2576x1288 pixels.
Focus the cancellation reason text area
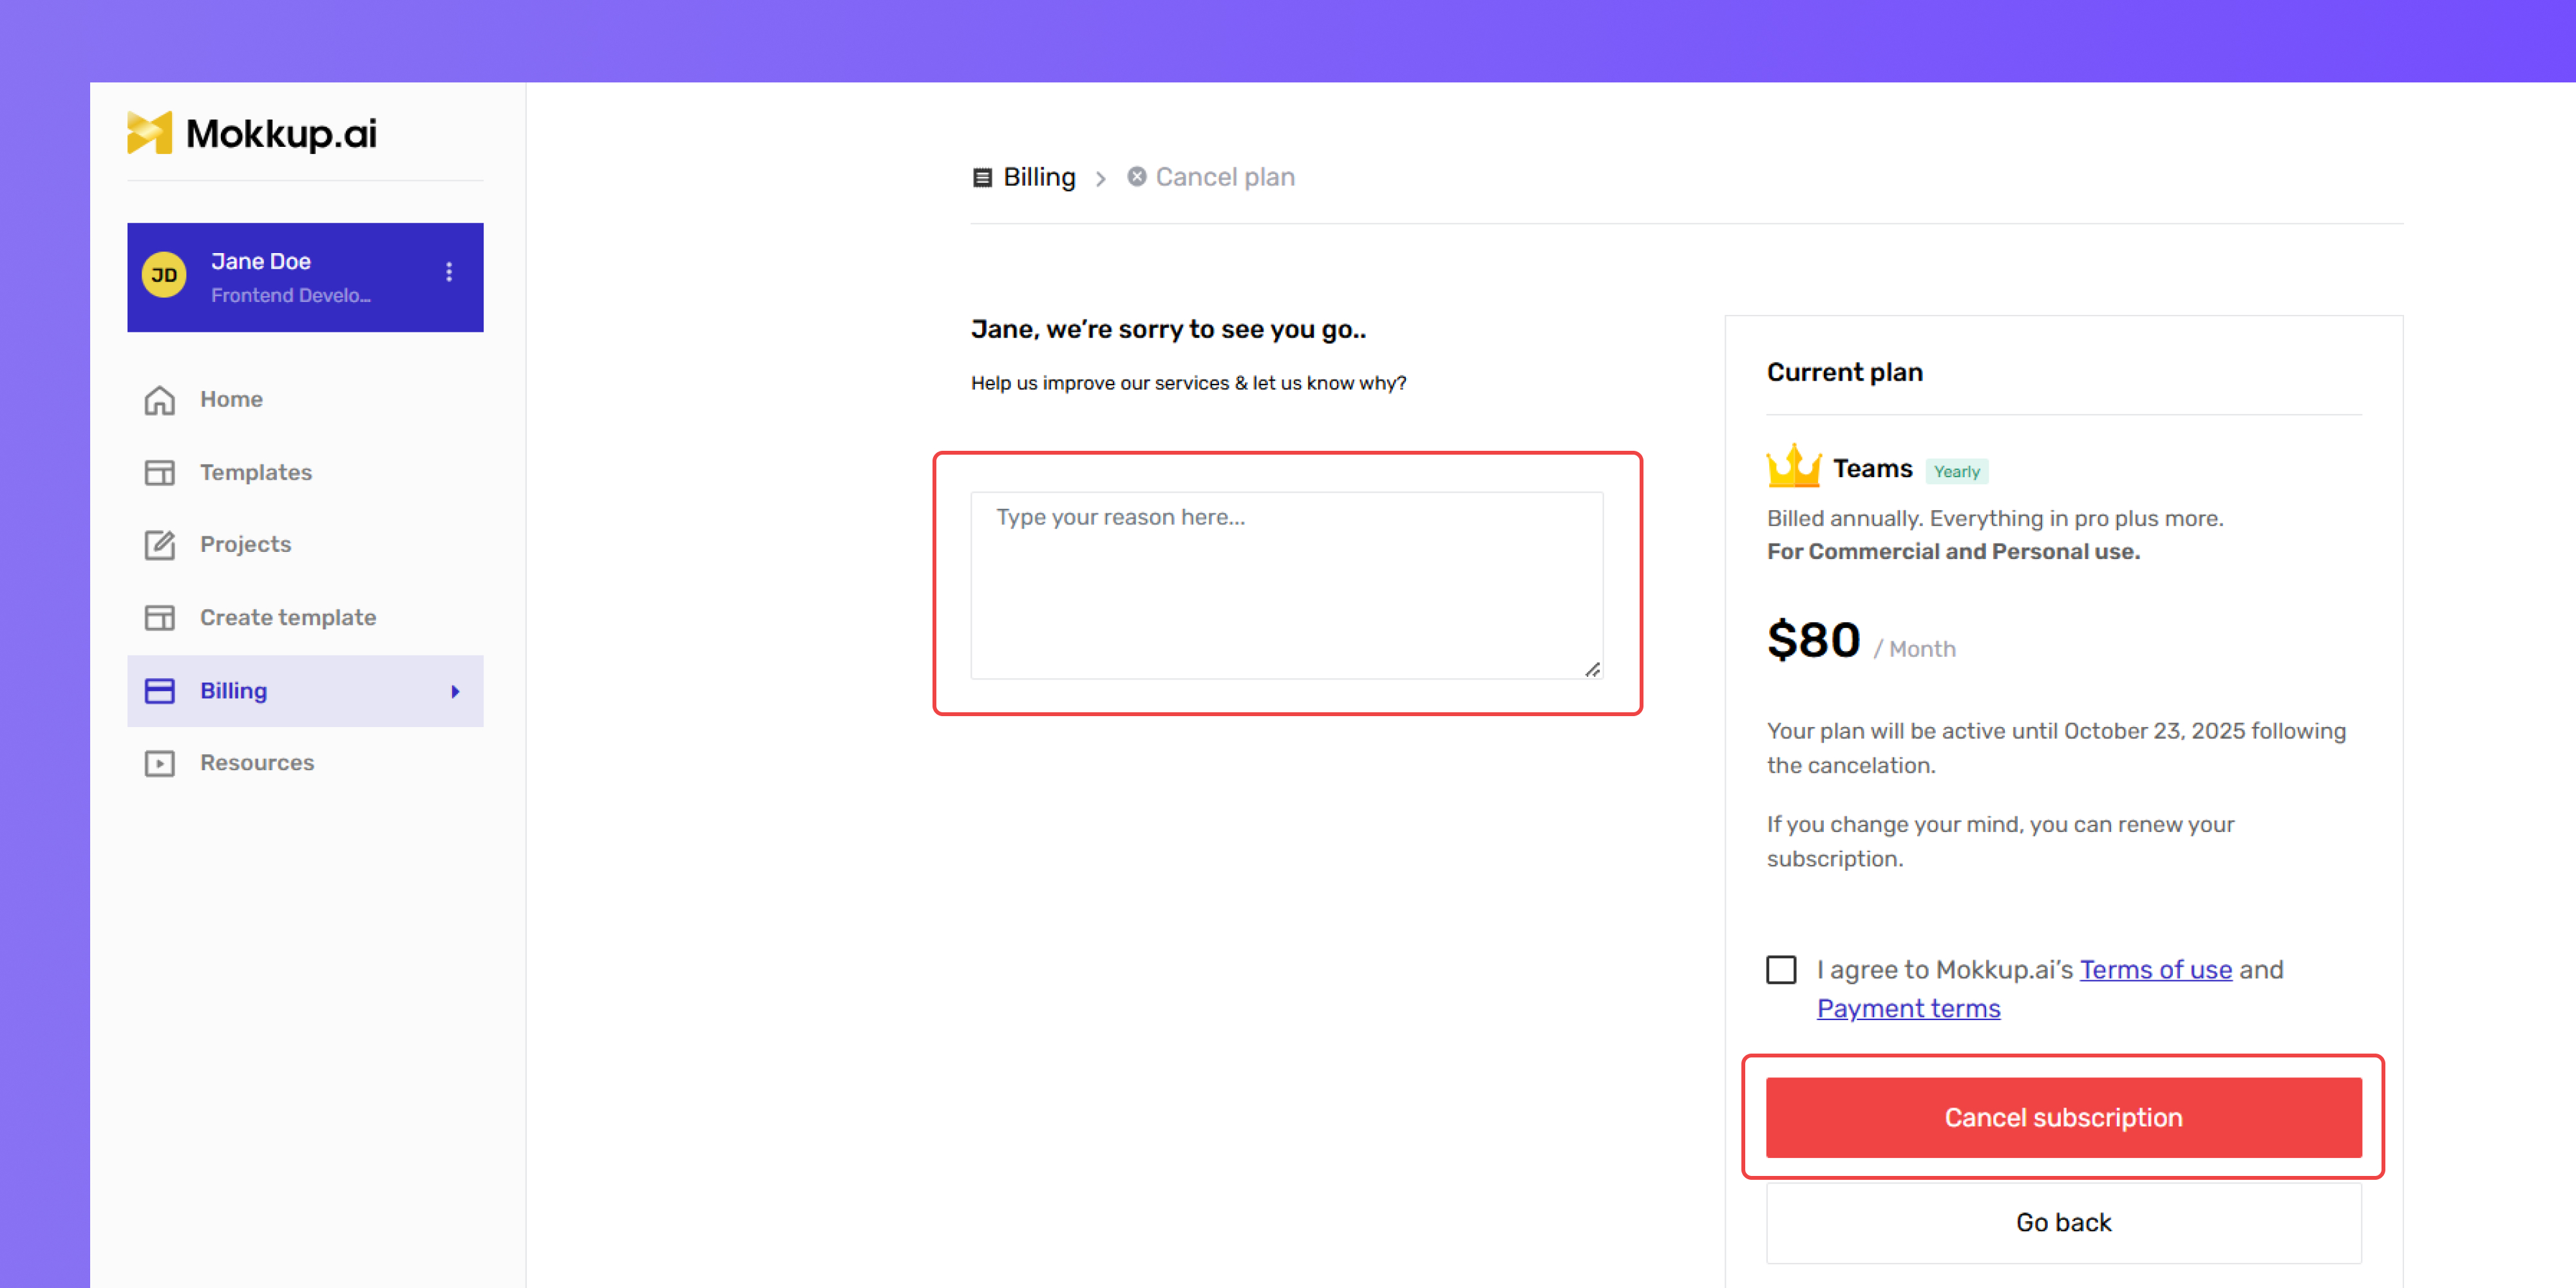(1287, 585)
